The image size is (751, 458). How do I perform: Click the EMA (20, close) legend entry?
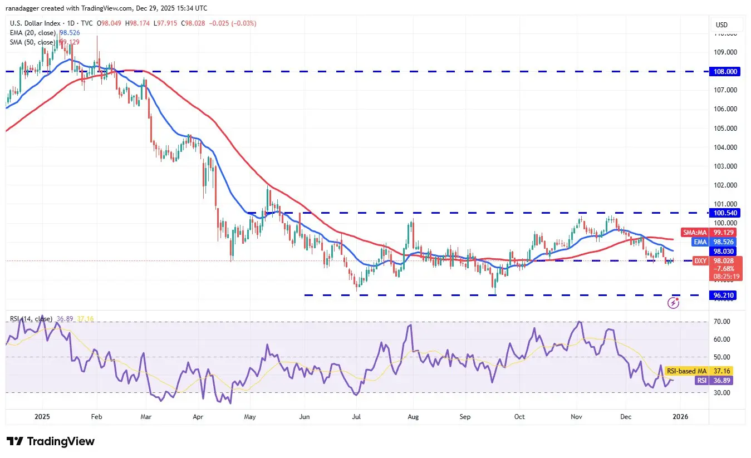pyautogui.click(x=32, y=33)
